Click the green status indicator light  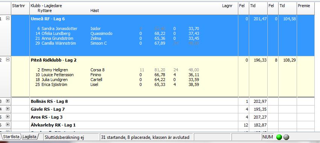click(x=279, y=137)
